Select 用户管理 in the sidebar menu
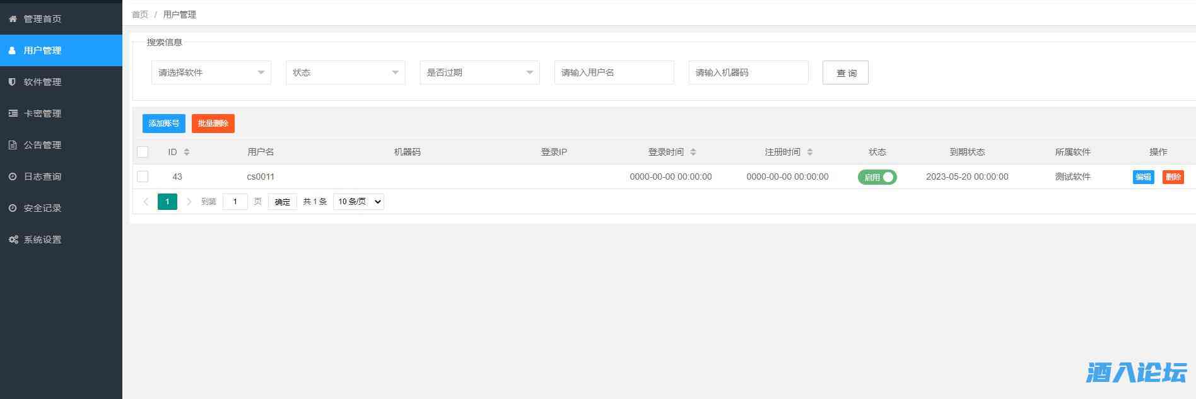 [x=42, y=50]
